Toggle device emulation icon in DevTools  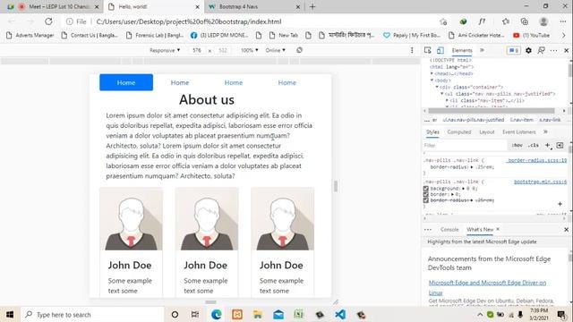(440, 50)
